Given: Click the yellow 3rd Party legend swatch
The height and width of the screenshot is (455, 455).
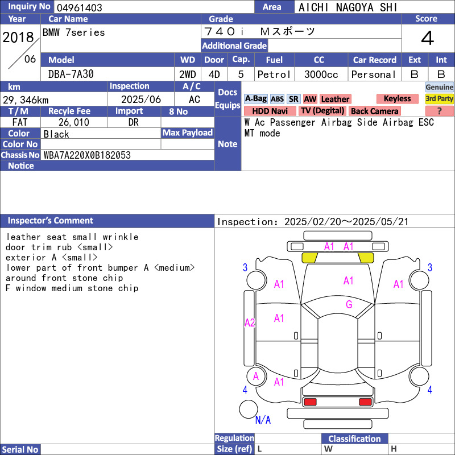Looking at the screenshot, I should tap(440, 99).
